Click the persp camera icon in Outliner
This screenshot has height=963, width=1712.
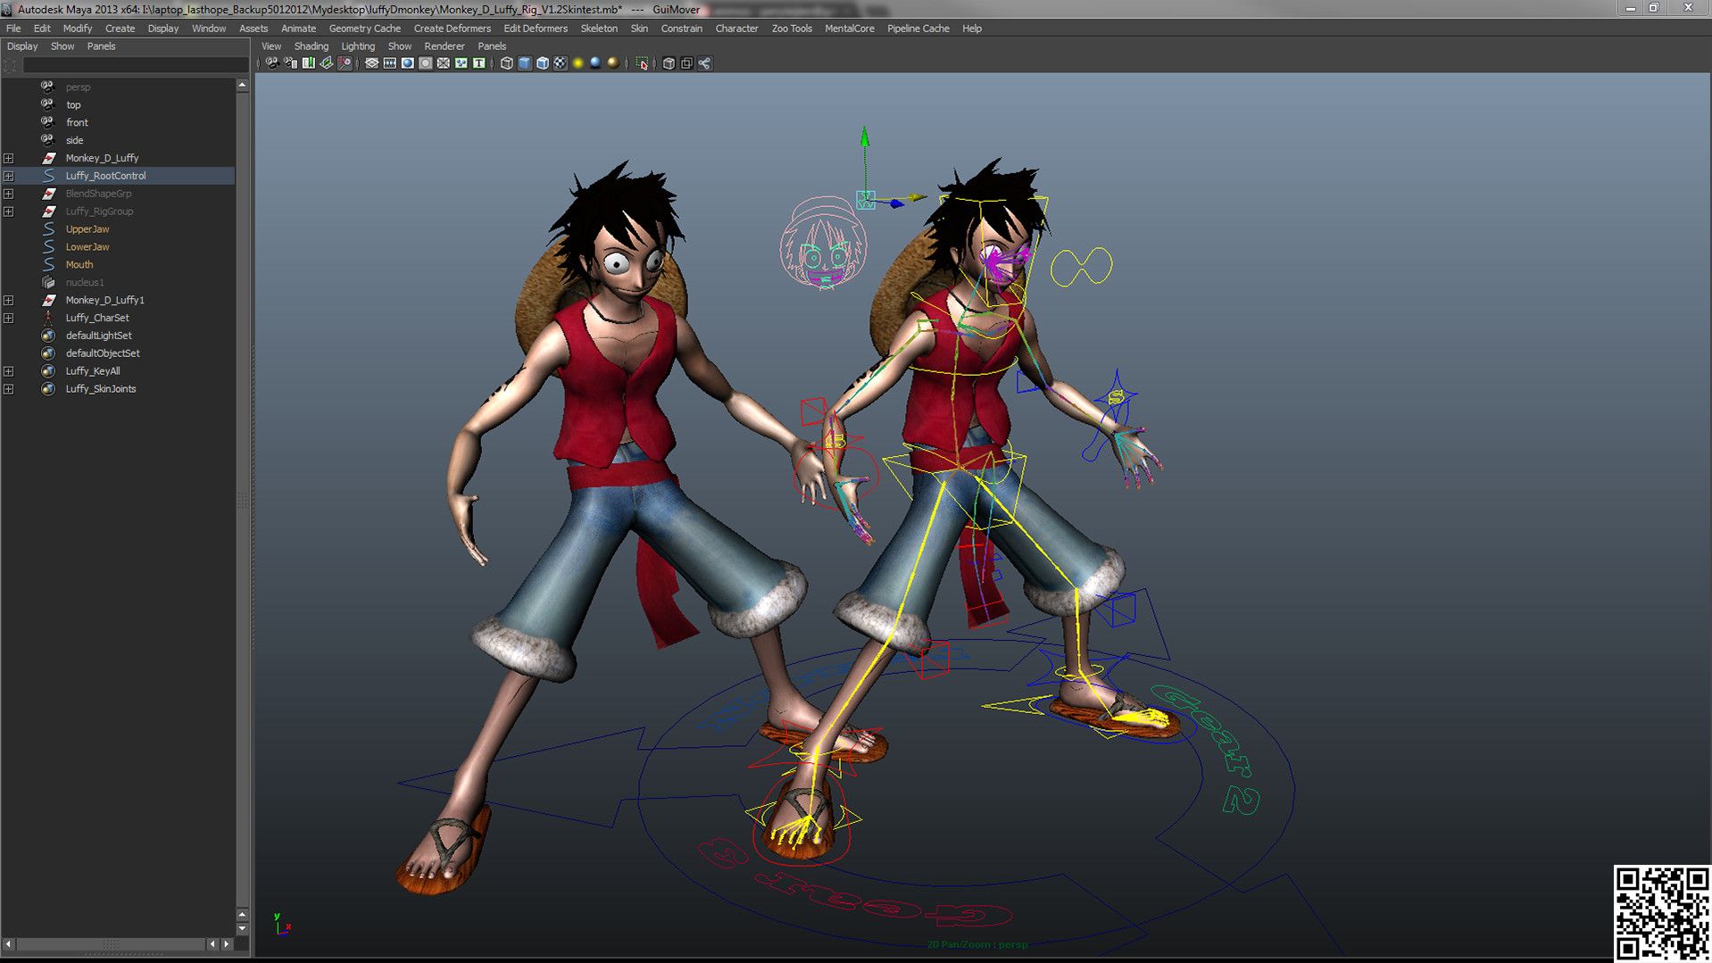click(x=48, y=87)
